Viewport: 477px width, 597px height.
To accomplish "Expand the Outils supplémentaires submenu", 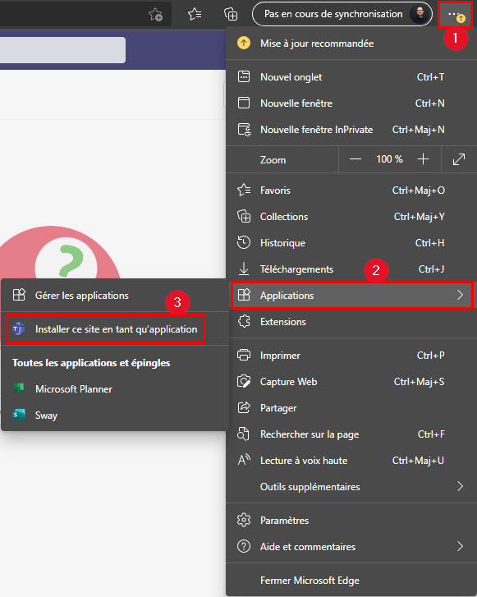I will tap(460, 486).
